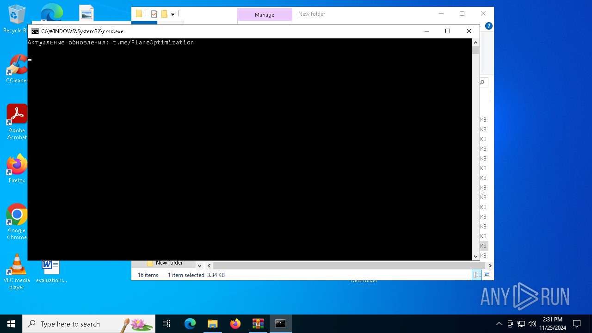Click the '16 items' status bar text
The height and width of the screenshot is (333, 592).
click(148, 275)
